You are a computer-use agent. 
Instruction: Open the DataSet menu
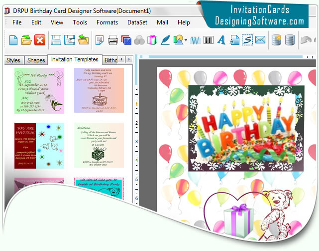[x=137, y=22]
